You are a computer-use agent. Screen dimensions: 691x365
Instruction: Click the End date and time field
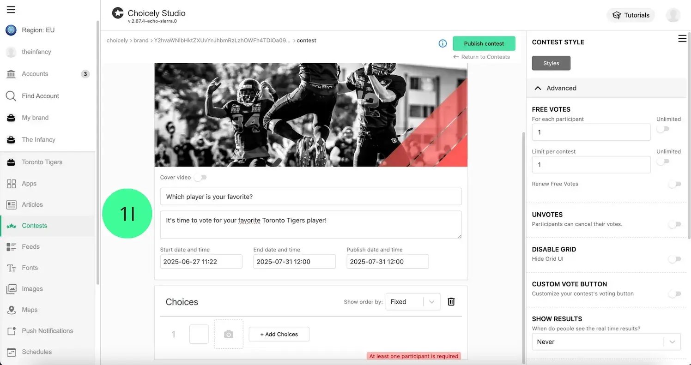click(x=294, y=262)
